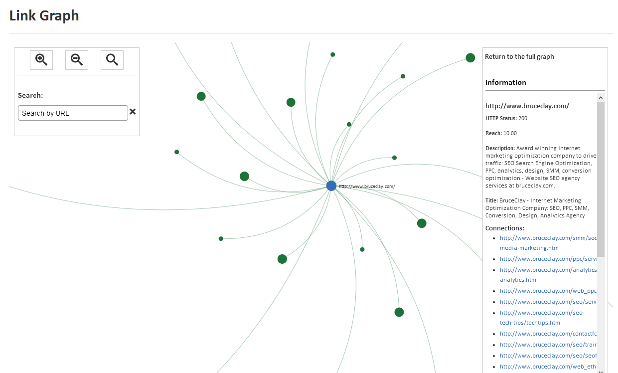Open the bruceclay.com/web_ppc connection link

pos(548,291)
